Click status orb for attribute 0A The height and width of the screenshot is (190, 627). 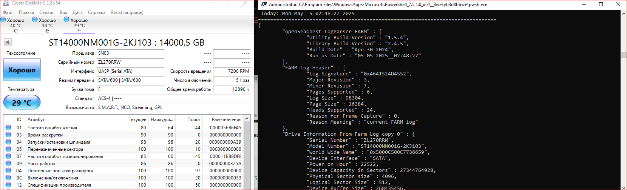pyautogui.click(x=8, y=171)
